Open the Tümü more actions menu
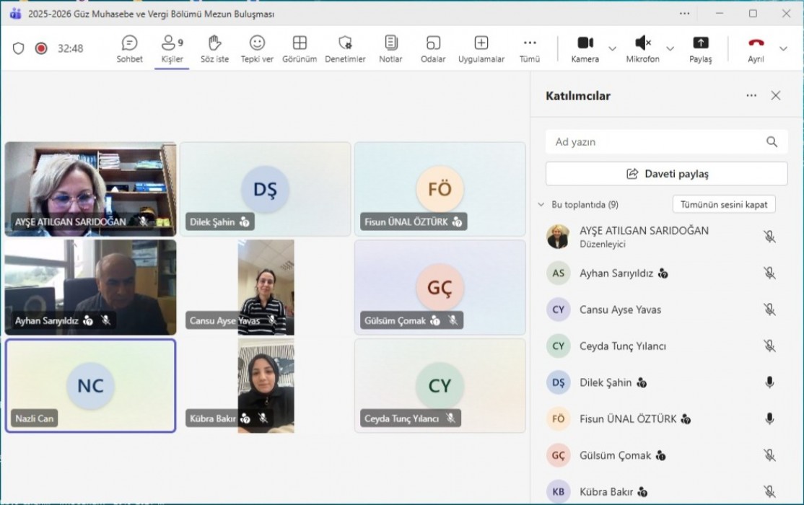804x505 pixels. (530, 48)
